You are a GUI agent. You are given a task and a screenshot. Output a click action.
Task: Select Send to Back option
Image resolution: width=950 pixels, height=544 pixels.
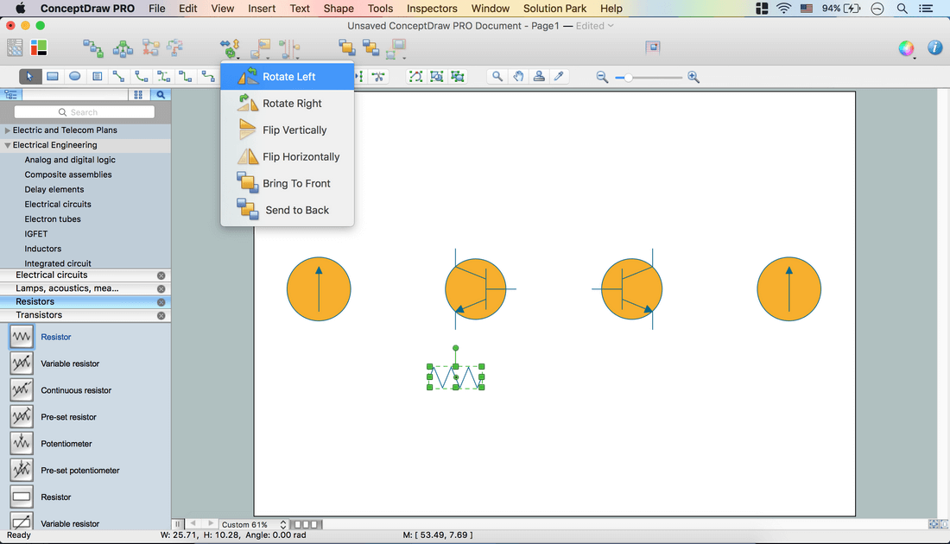(297, 211)
